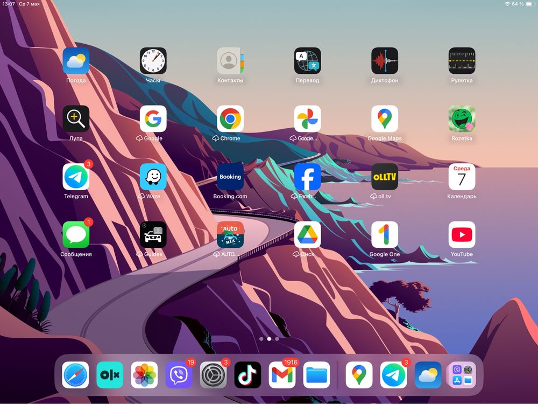Open the AUTO.RIA app
Image resolution: width=538 pixels, height=404 pixels.
click(x=230, y=235)
